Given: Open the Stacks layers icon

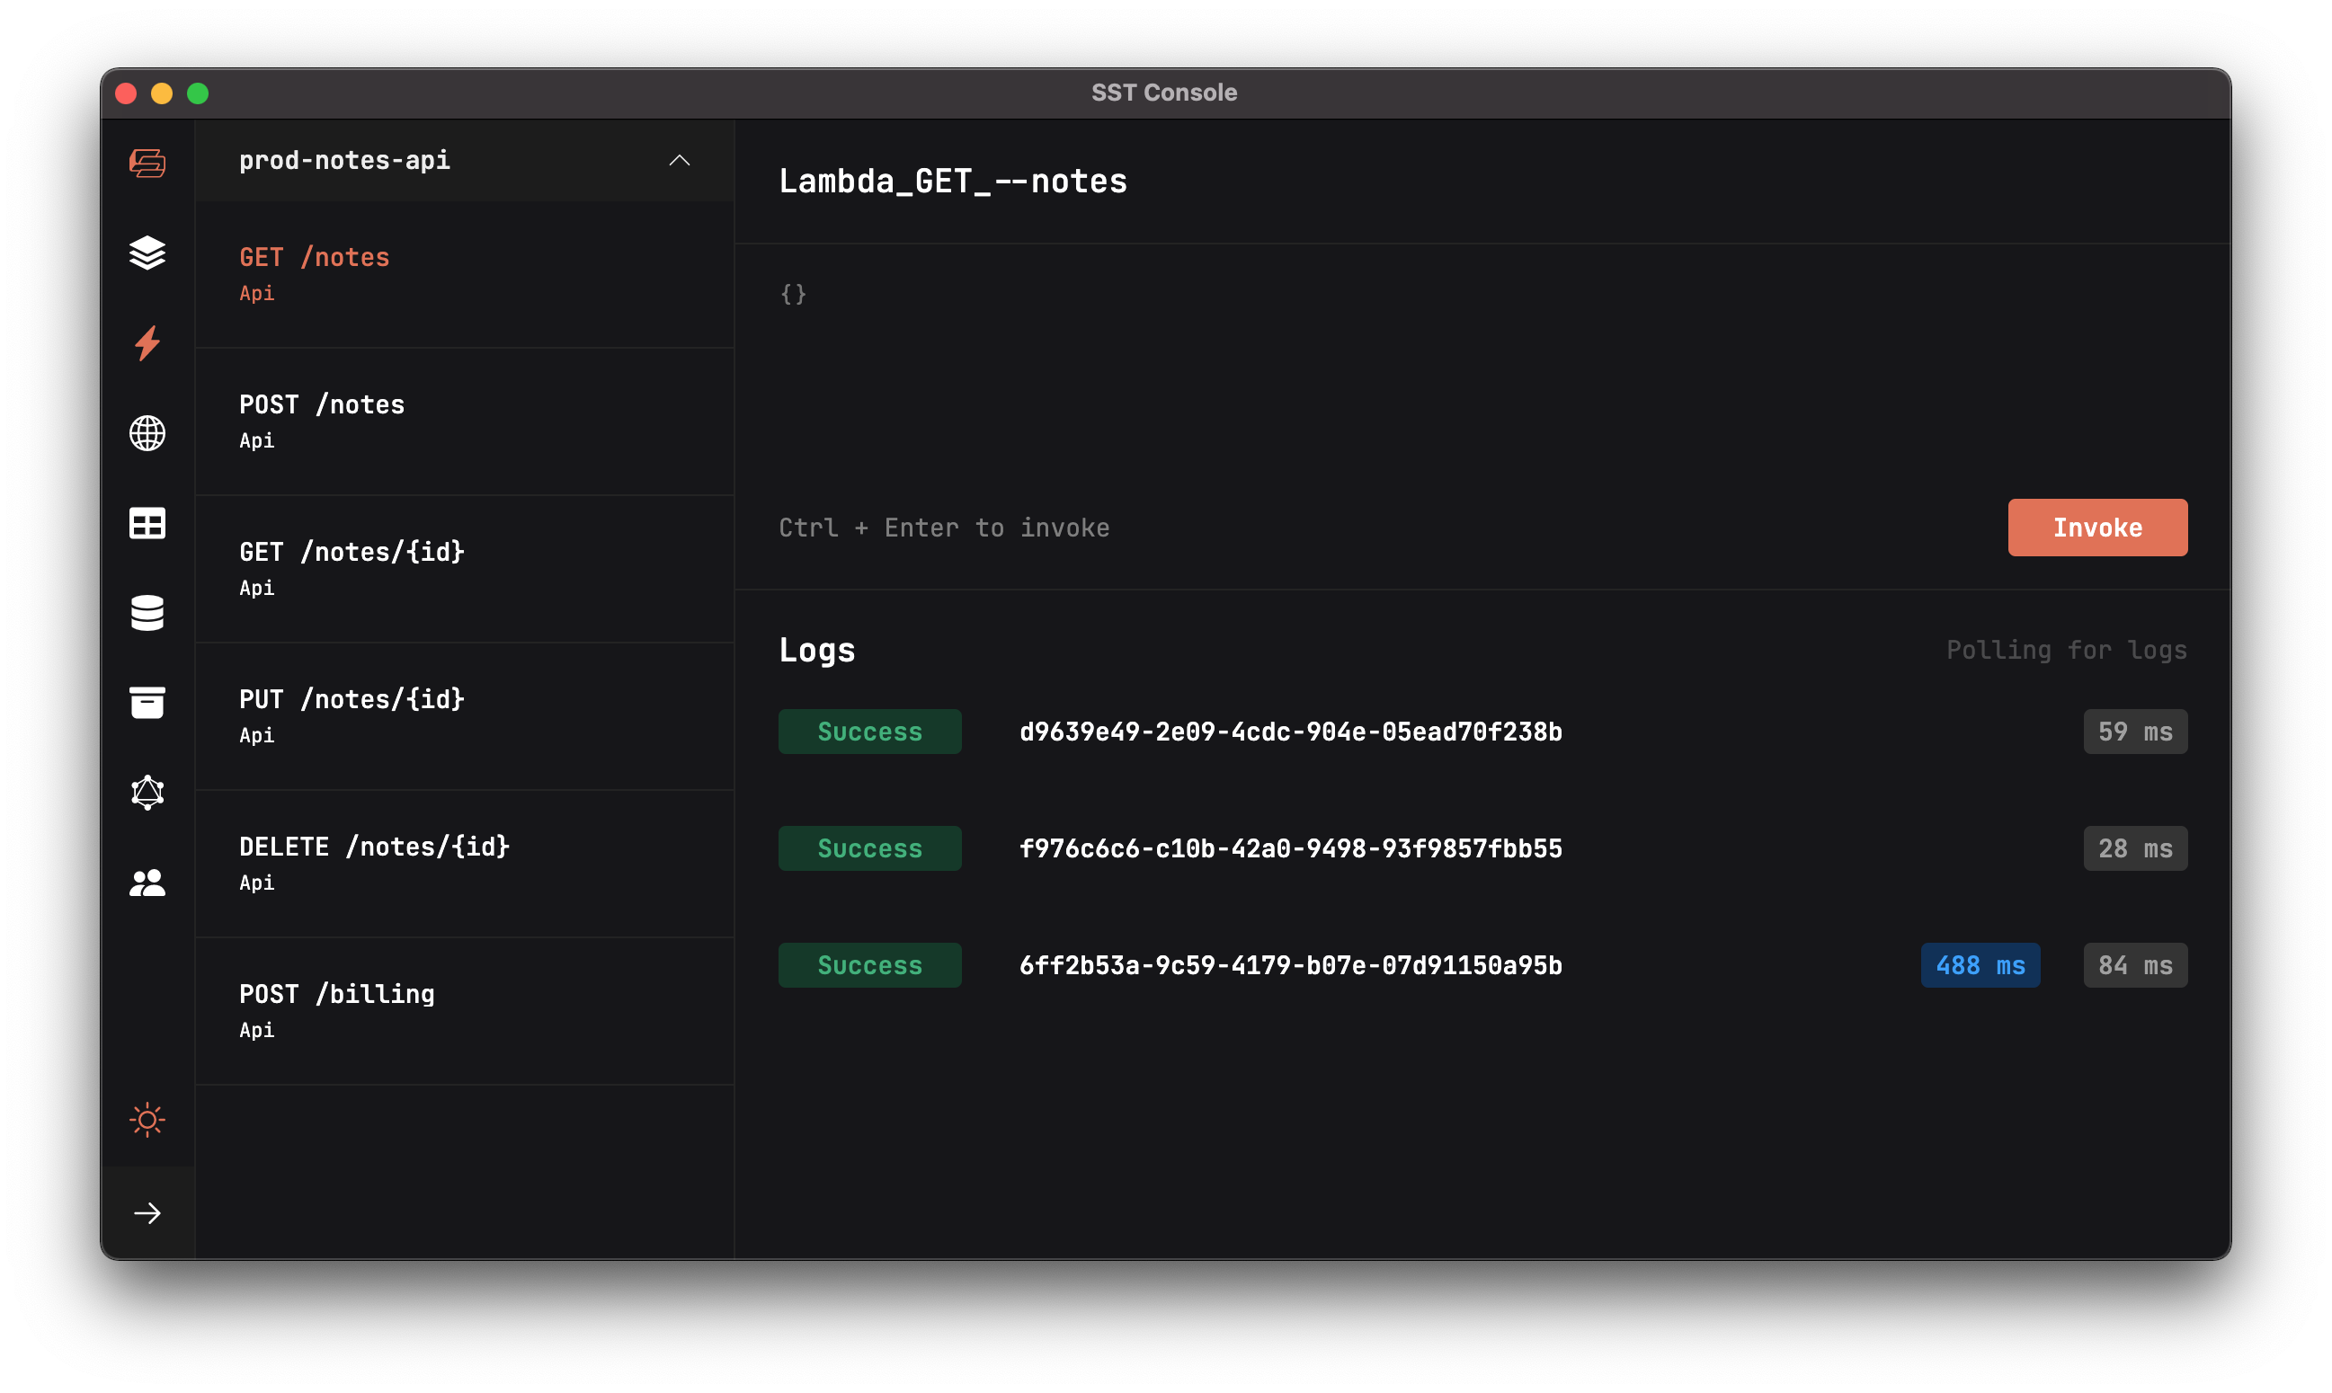Looking at the screenshot, I should click(147, 253).
